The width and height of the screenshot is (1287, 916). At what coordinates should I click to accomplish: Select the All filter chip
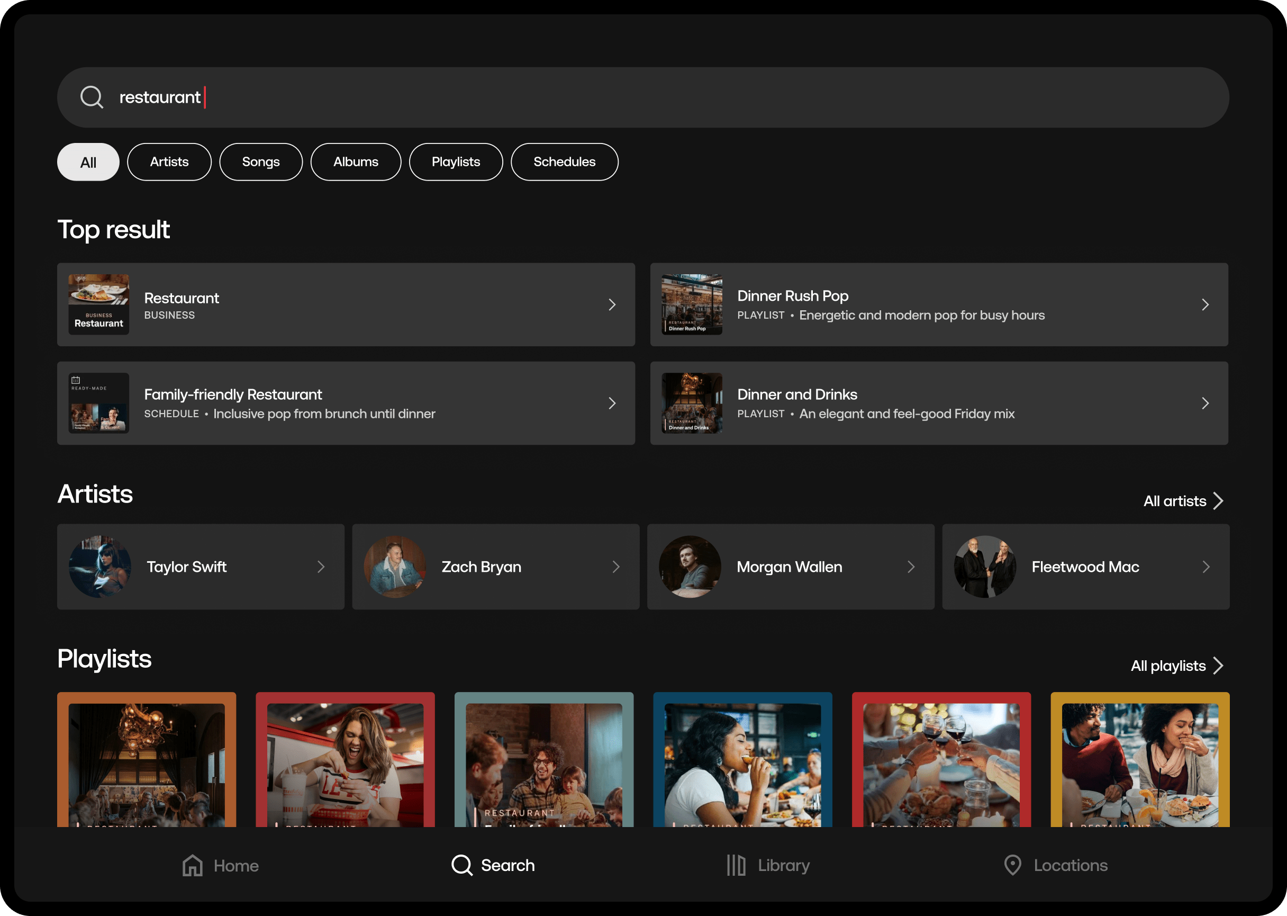pos(88,162)
